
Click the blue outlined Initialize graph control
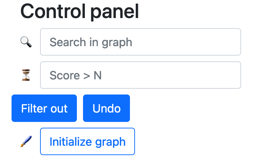pyautogui.click(x=87, y=141)
